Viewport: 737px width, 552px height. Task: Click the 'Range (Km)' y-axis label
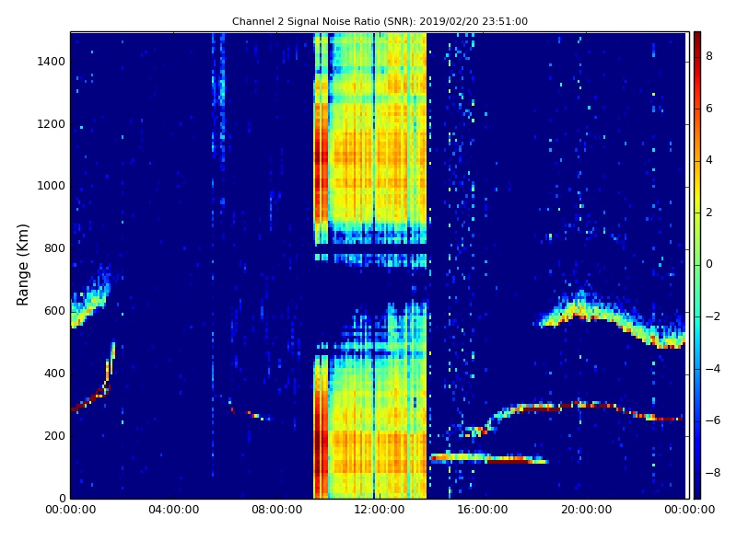(x=22, y=265)
